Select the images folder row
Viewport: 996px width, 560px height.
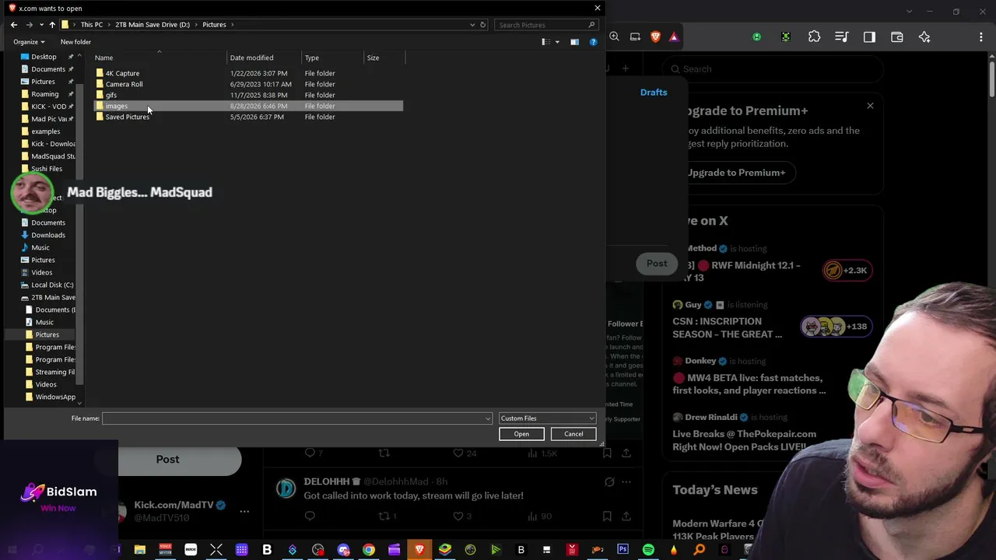[x=248, y=106]
